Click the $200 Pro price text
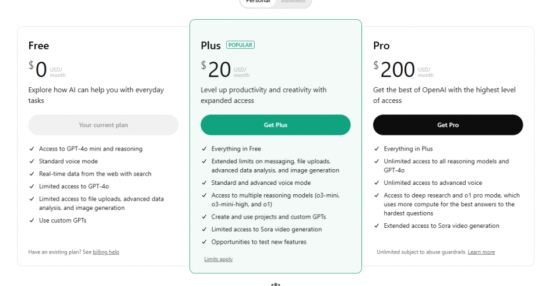The width and height of the screenshot is (559, 286). coord(394,69)
